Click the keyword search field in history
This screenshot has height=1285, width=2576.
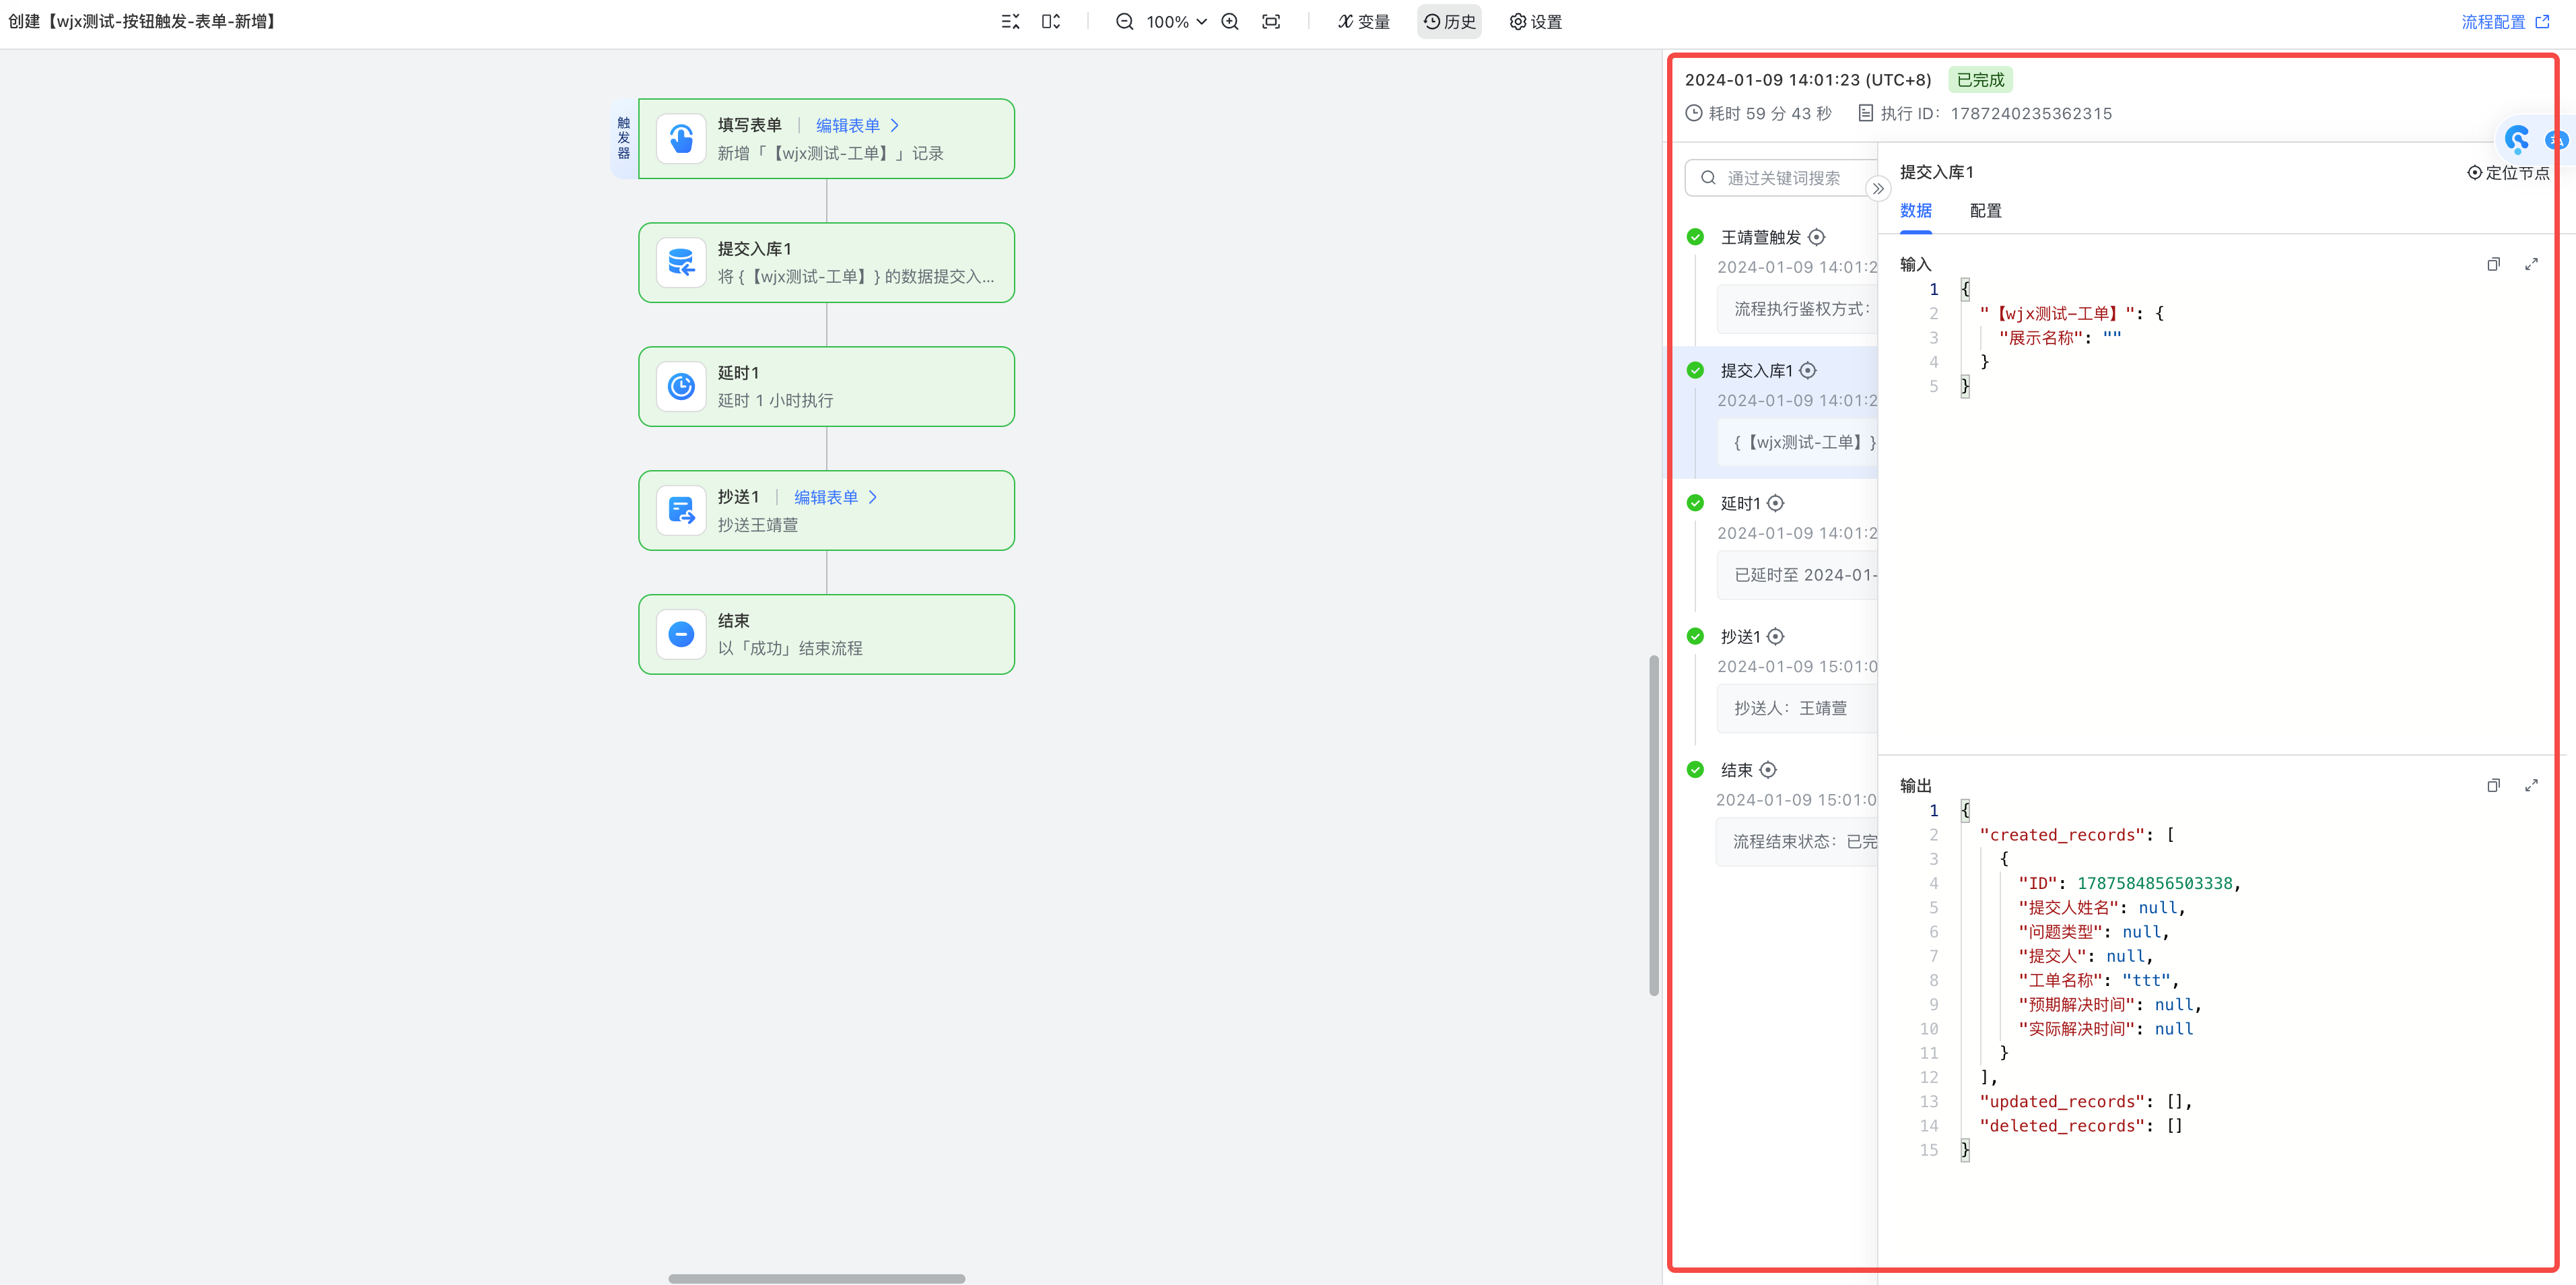pyautogui.click(x=1781, y=178)
